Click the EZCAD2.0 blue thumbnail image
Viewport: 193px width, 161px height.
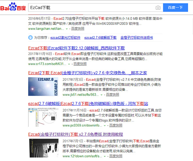43,87
